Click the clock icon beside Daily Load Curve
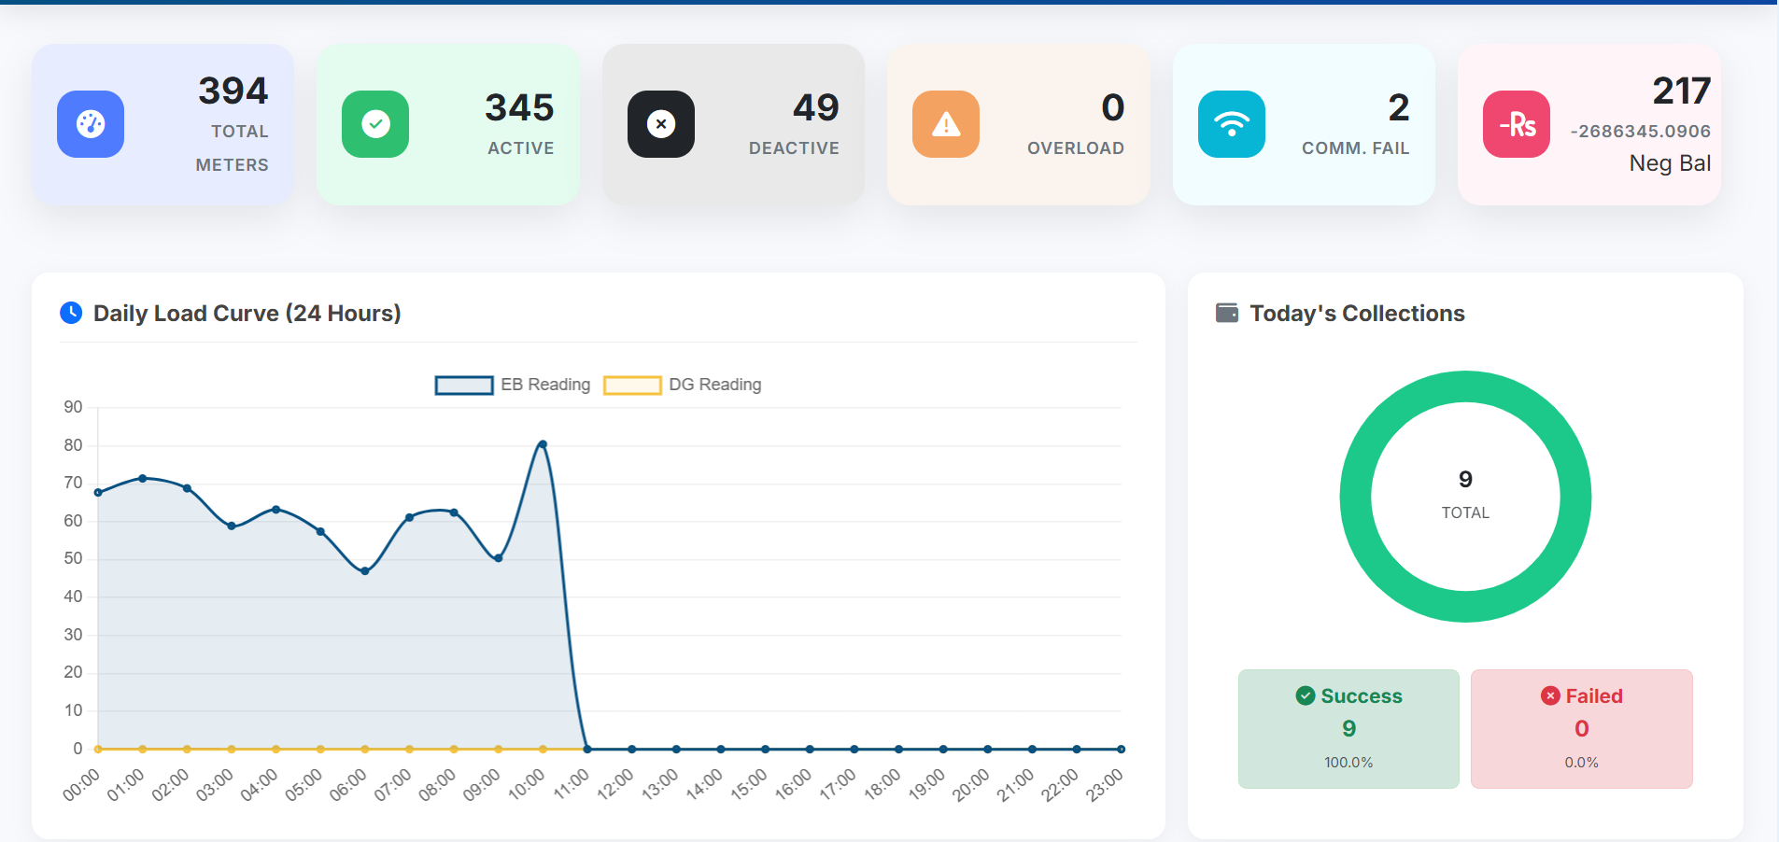Viewport: 1779px width, 842px height. click(71, 313)
